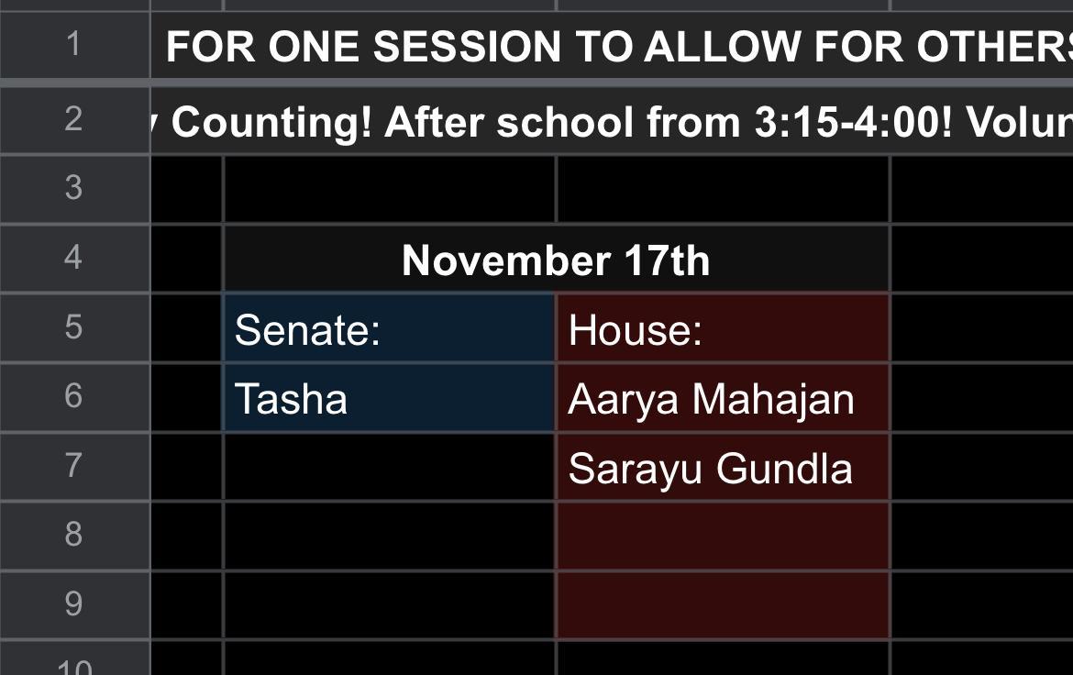Select the Aarya Mahajan cell
The height and width of the screenshot is (675, 1073).
pyautogui.click(x=722, y=398)
